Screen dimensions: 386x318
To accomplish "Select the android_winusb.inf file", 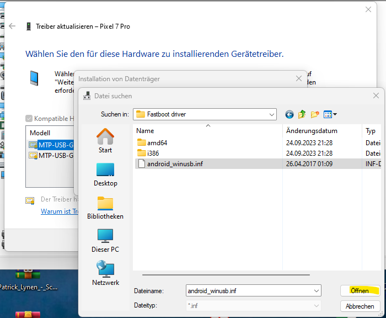I will click(x=175, y=164).
